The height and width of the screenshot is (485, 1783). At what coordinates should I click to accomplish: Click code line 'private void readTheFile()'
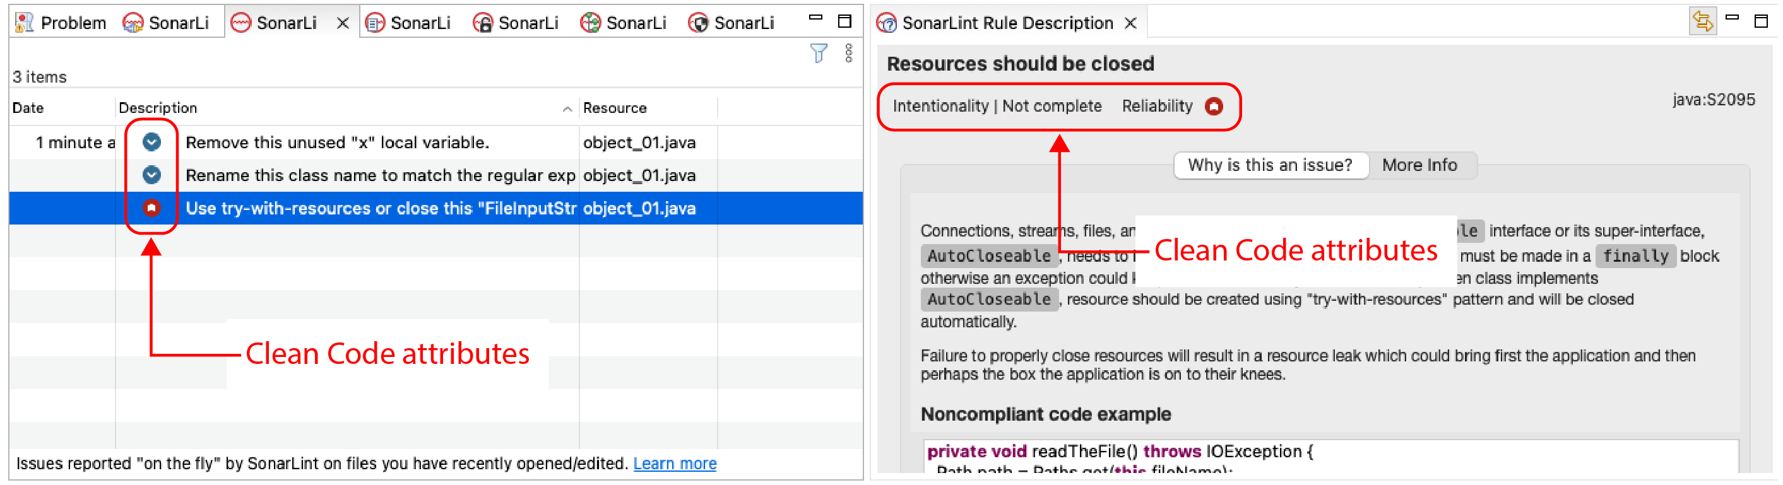tap(1119, 451)
